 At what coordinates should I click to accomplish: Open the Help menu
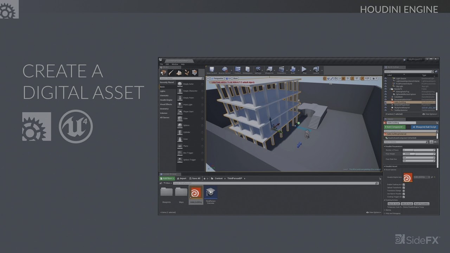click(182, 64)
